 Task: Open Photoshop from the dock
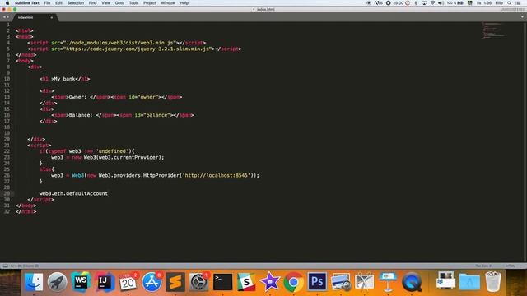click(317, 281)
